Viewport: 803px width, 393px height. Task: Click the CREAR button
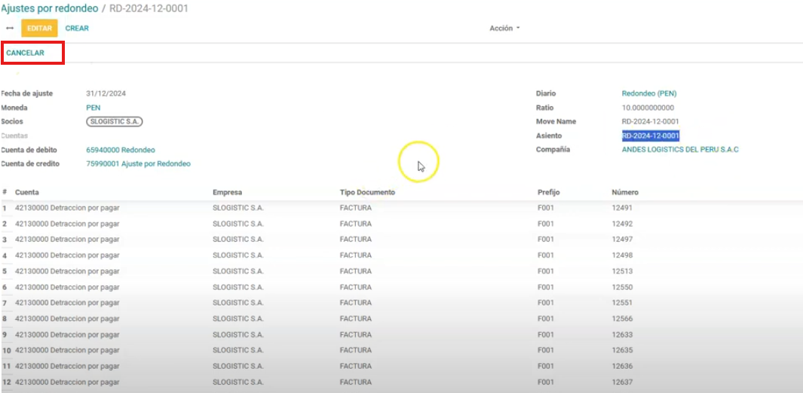coord(77,29)
